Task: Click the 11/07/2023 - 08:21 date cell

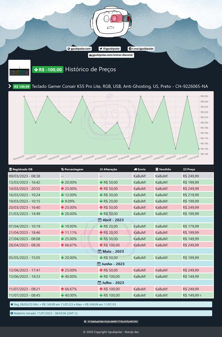Action: pyautogui.click(x=34, y=289)
